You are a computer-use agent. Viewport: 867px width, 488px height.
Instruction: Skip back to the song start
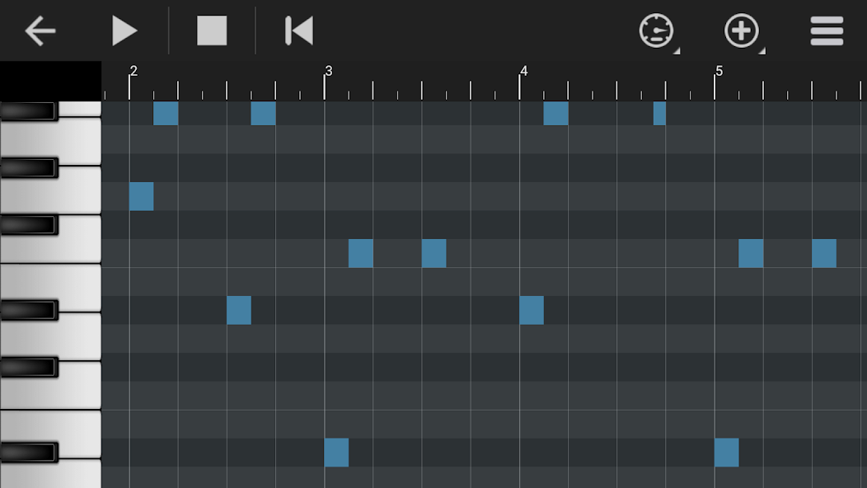298,30
